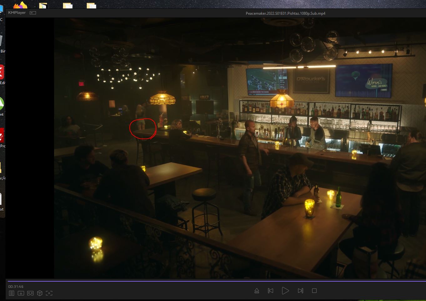426x301 pixels.
Task: Open the KMPlayer main menu logo
Action: (17, 13)
